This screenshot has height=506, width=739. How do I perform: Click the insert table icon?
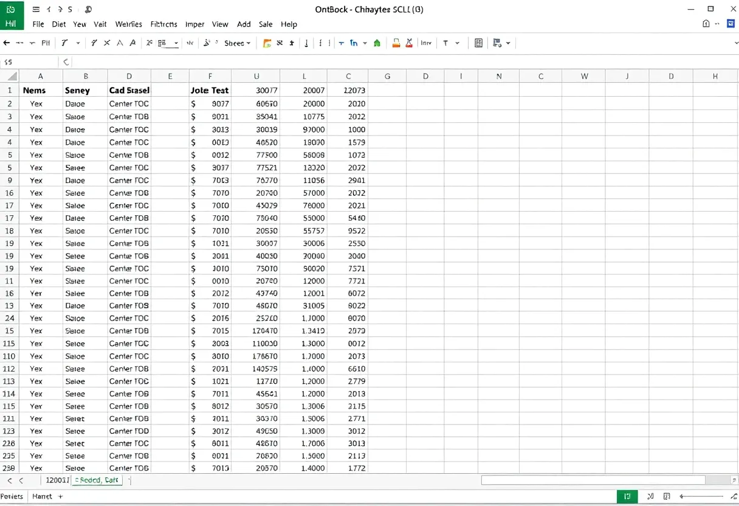click(478, 43)
